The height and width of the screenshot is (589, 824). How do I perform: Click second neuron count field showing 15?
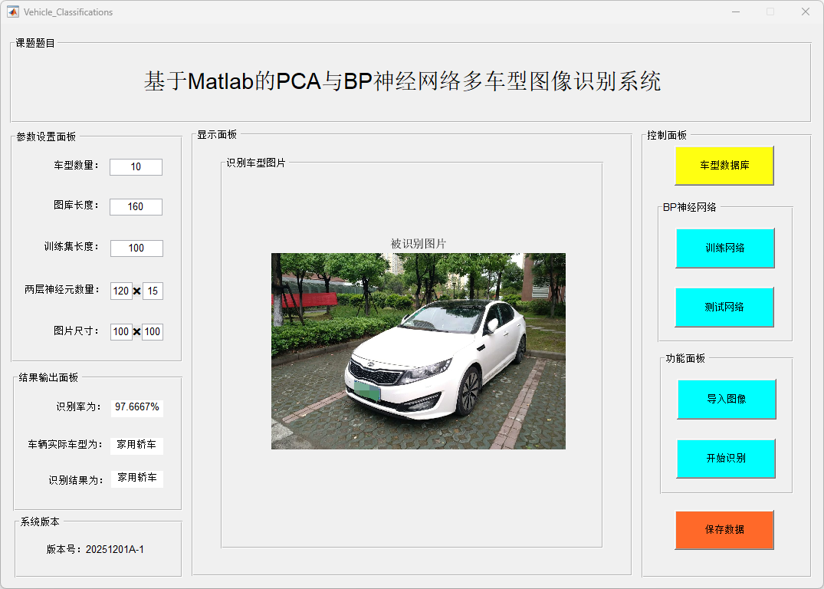(x=153, y=291)
